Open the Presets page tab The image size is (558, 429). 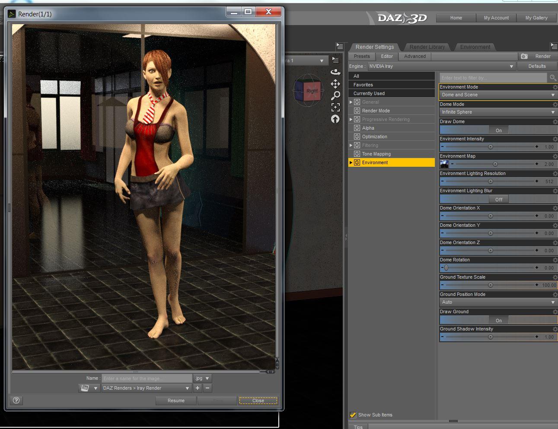point(362,56)
